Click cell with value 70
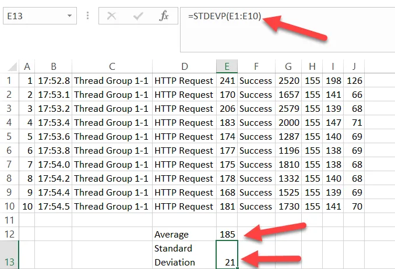This screenshot has height=269, width=395. point(354,206)
